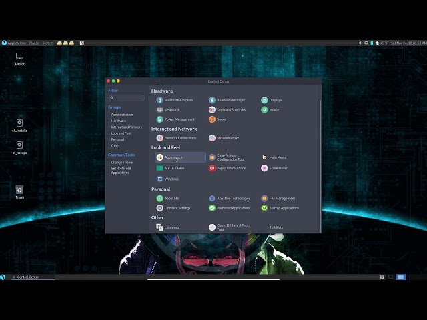Open Displays settings
This screenshot has height=320, width=427.
tap(272, 100)
